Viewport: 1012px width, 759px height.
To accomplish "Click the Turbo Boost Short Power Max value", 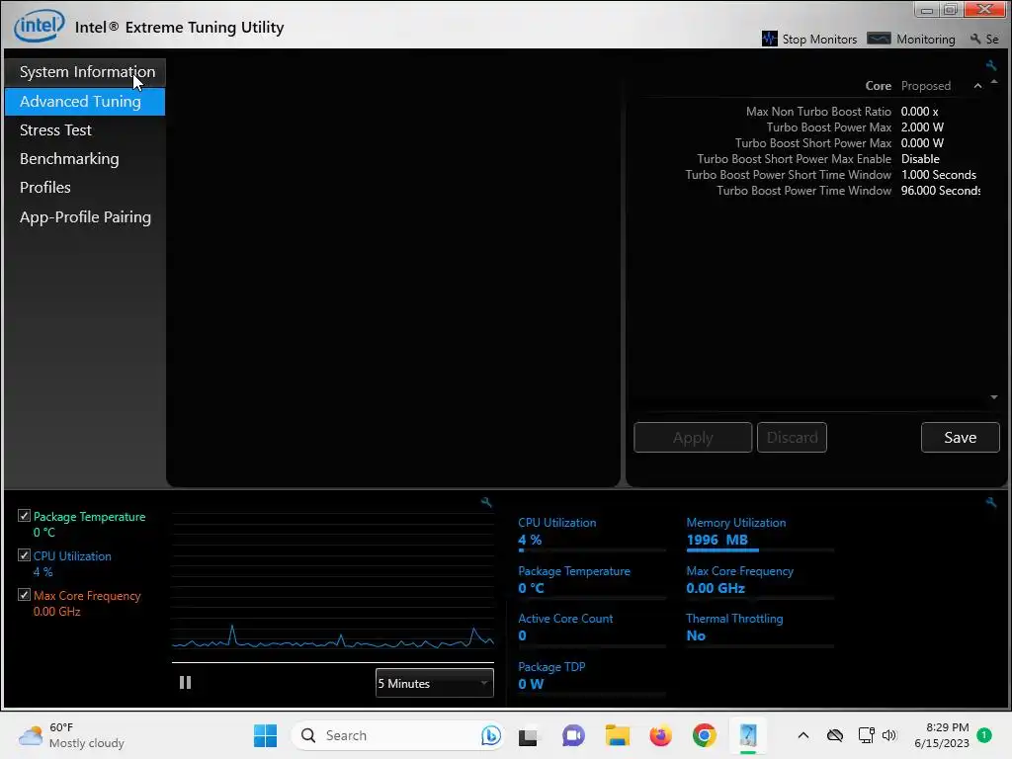I will click(x=922, y=143).
